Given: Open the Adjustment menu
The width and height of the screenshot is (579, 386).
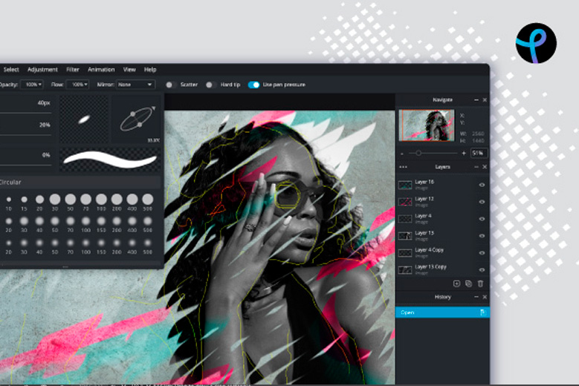Looking at the screenshot, I should 42,69.
